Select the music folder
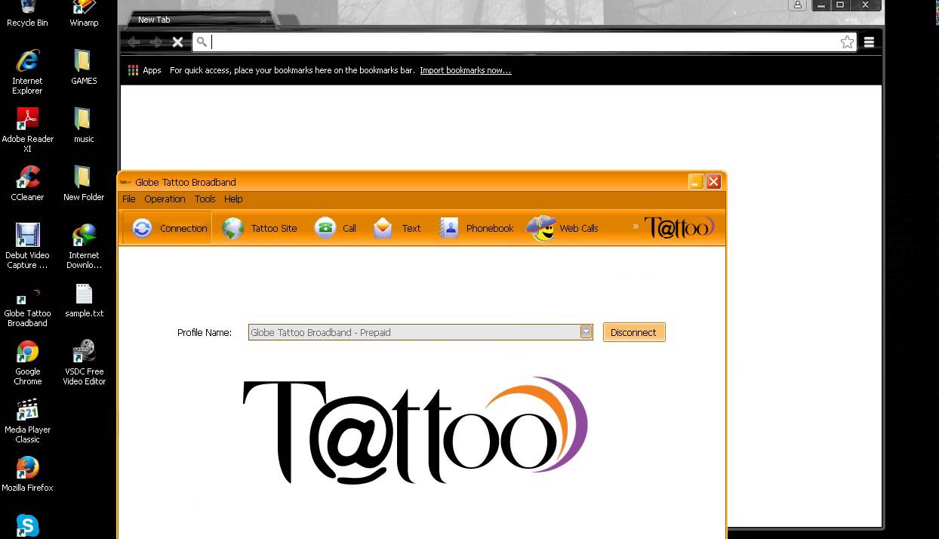939x539 pixels. tap(84, 125)
